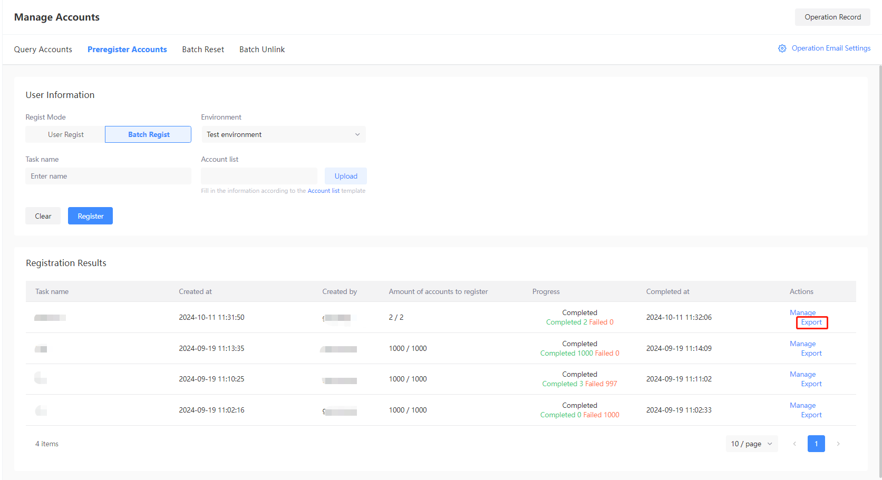This screenshot has width=882, height=480.
Task: Click the gear icon beside Operation Email Settings
Action: point(782,48)
